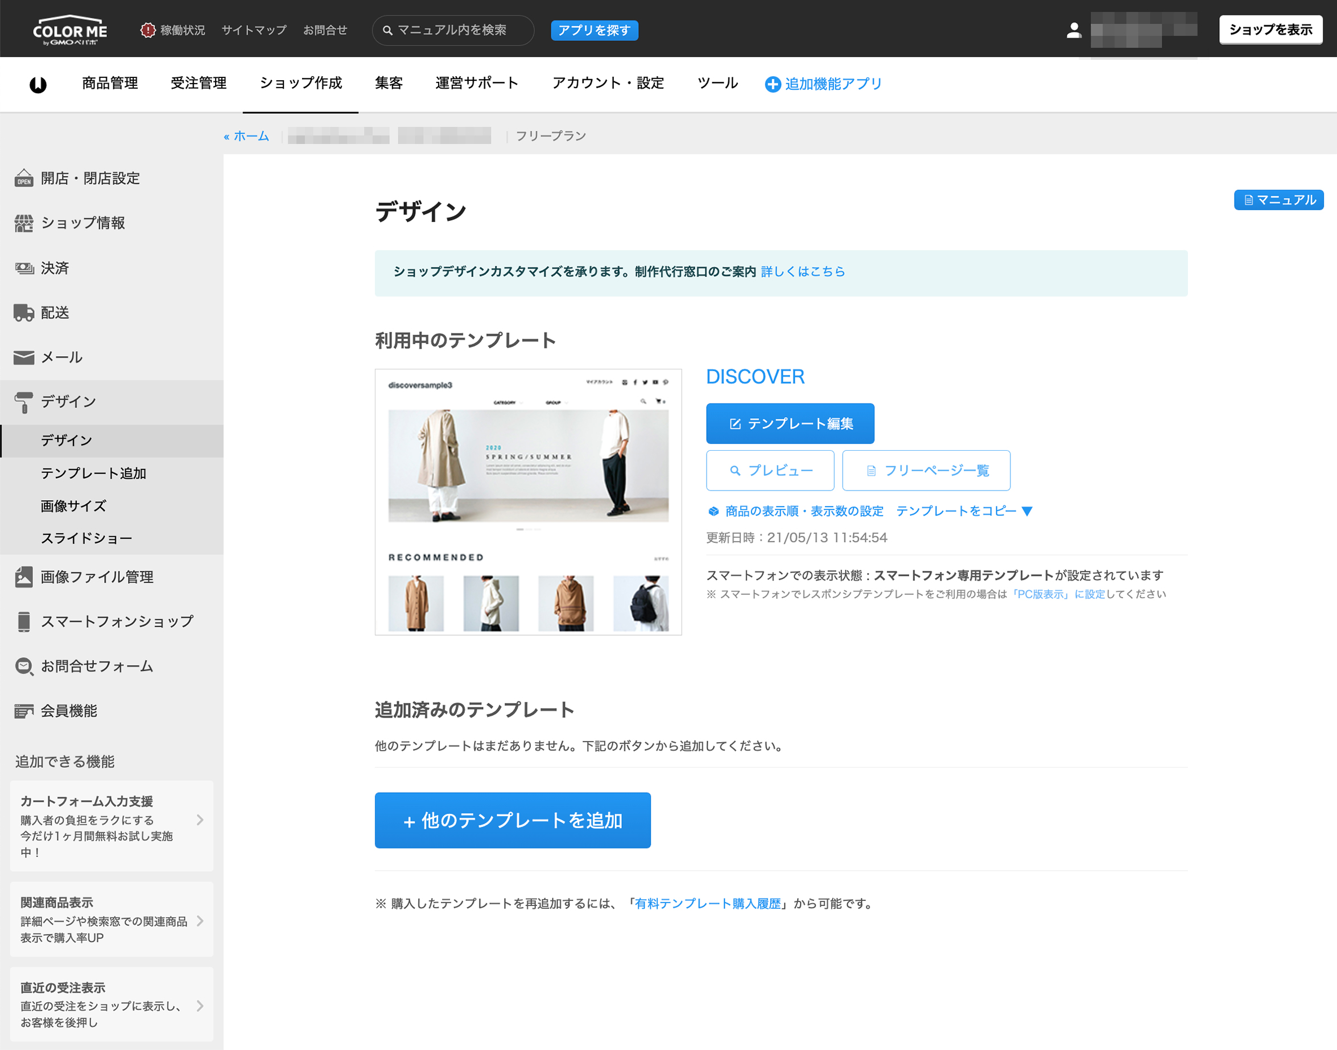Expand the テンプレートをコピー dropdown
The height and width of the screenshot is (1050, 1337).
pyautogui.click(x=964, y=511)
